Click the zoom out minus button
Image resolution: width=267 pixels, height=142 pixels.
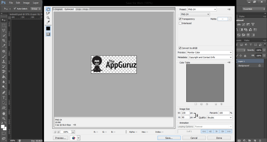coord(55,132)
